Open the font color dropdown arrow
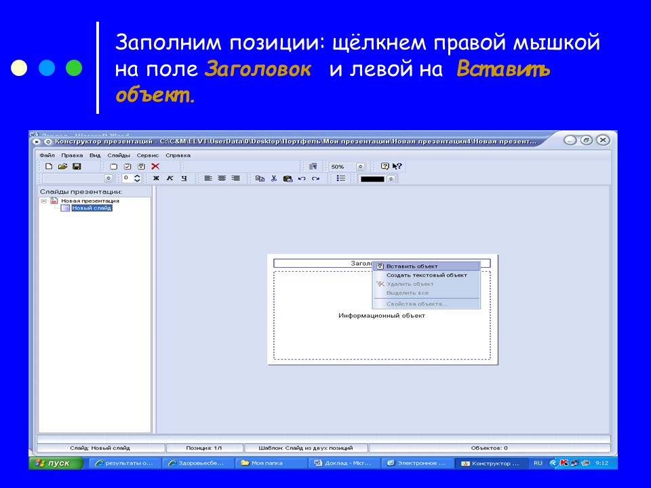651x488 pixels. click(390, 178)
